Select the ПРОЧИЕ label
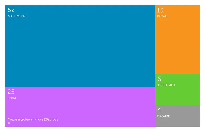205x132 pixels. click(x=164, y=116)
